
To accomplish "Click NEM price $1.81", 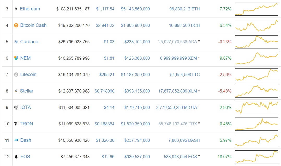I will [x=109, y=58].
